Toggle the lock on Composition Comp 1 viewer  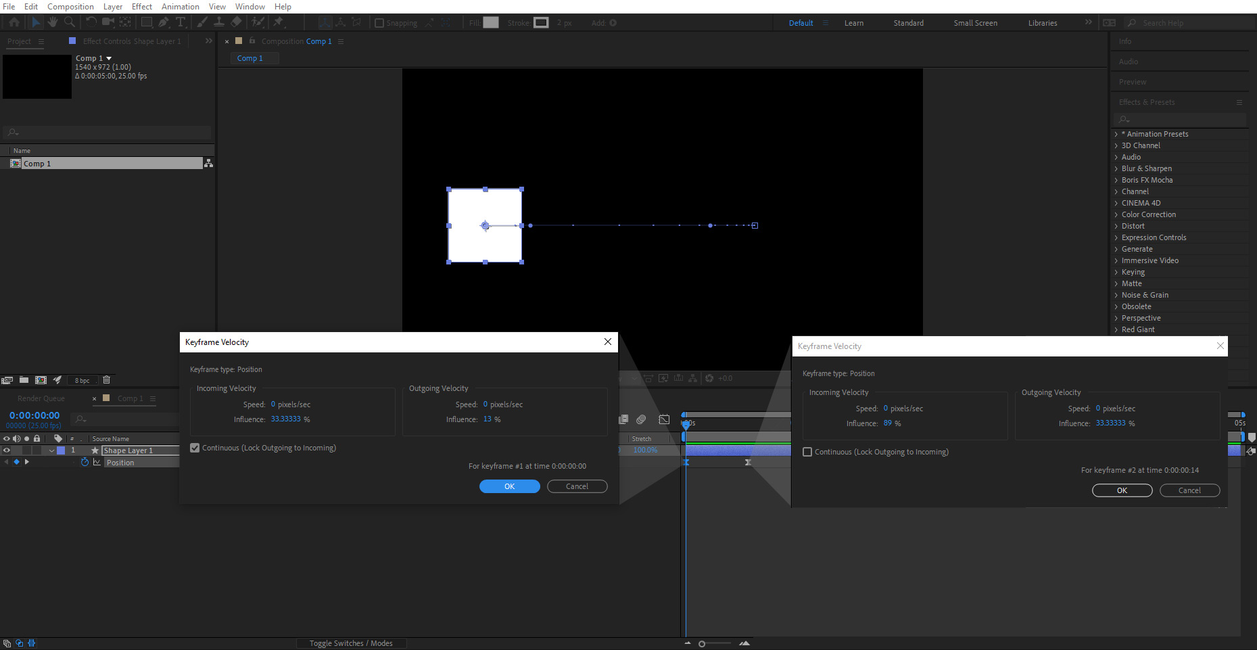tap(252, 41)
